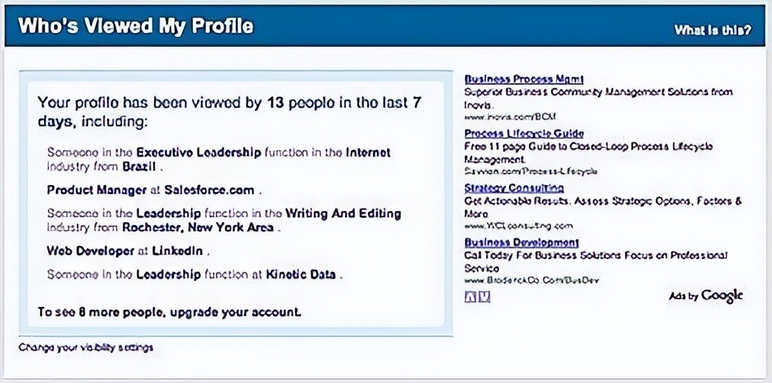
Task: Click the Process-Lifecycle ad URL
Action: (530, 171)
